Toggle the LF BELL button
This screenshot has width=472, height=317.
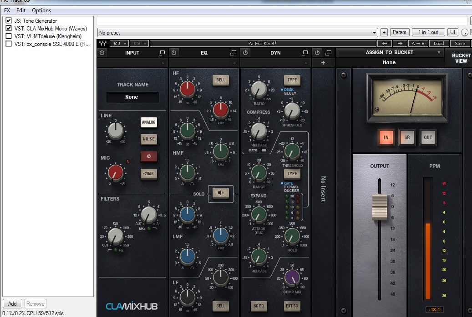[x=221, y=306]
